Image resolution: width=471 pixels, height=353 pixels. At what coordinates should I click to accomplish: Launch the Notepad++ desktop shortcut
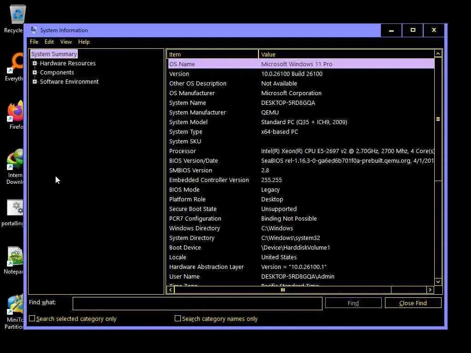tap(14, 260)
